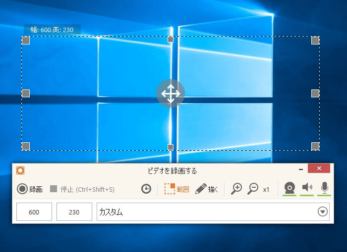This screenshot has width=347, height=252.
Task: Click the bottom-middle selection handle
Action: pos(171,147)
